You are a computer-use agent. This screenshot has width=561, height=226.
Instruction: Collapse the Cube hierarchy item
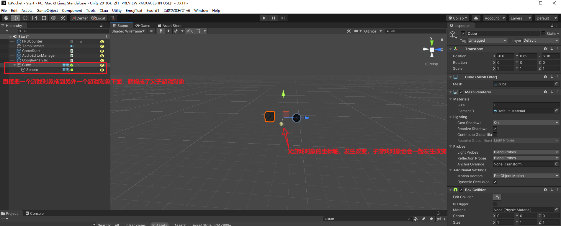[14, 65]
